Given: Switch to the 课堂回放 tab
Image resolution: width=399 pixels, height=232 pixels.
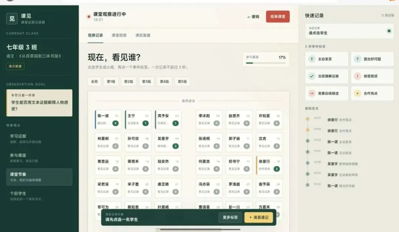Looking at the screenshot, I should 119,35.
